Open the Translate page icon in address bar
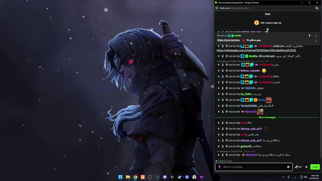The height and width of the screenshot is (181, 322). tap(317, 8)
